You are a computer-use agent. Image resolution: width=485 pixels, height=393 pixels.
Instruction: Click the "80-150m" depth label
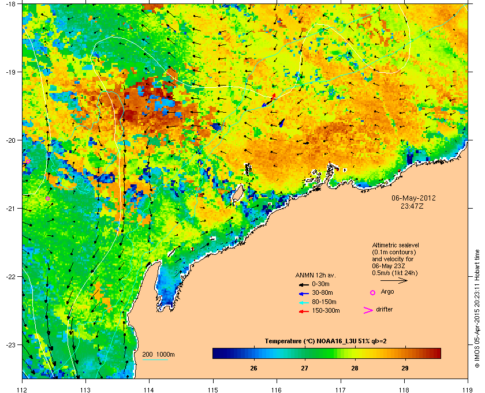(324, 302)
